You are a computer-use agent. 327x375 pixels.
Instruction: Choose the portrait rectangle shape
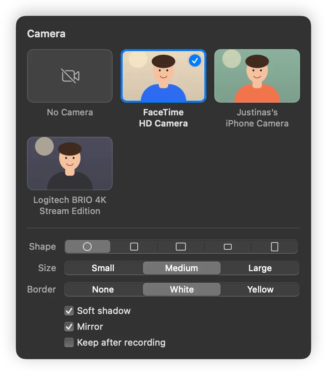click(x=274, y=247)
